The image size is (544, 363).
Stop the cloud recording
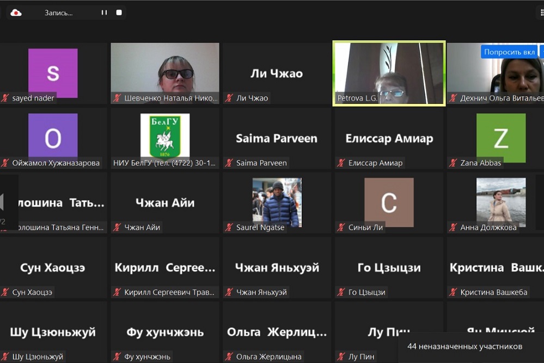pyautogui.click(x=119, y=13)
